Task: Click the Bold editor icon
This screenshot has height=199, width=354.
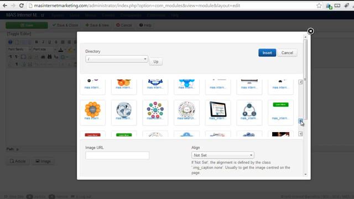Action: point(37,42)
